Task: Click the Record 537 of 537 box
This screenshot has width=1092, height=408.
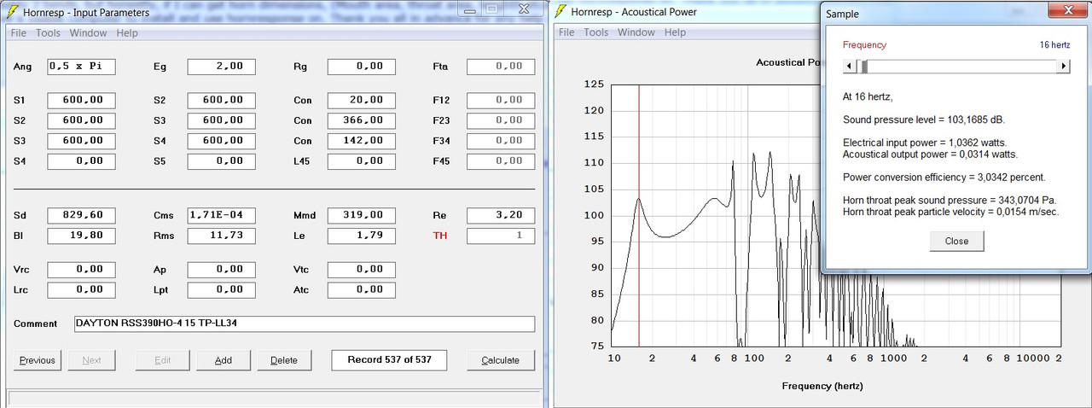Action: [390, 360]
